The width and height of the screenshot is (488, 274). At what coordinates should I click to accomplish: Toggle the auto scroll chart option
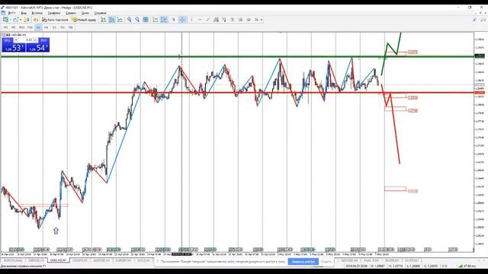click(155, 20)
